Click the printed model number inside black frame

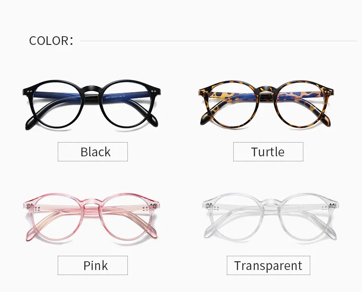point(115,97)
